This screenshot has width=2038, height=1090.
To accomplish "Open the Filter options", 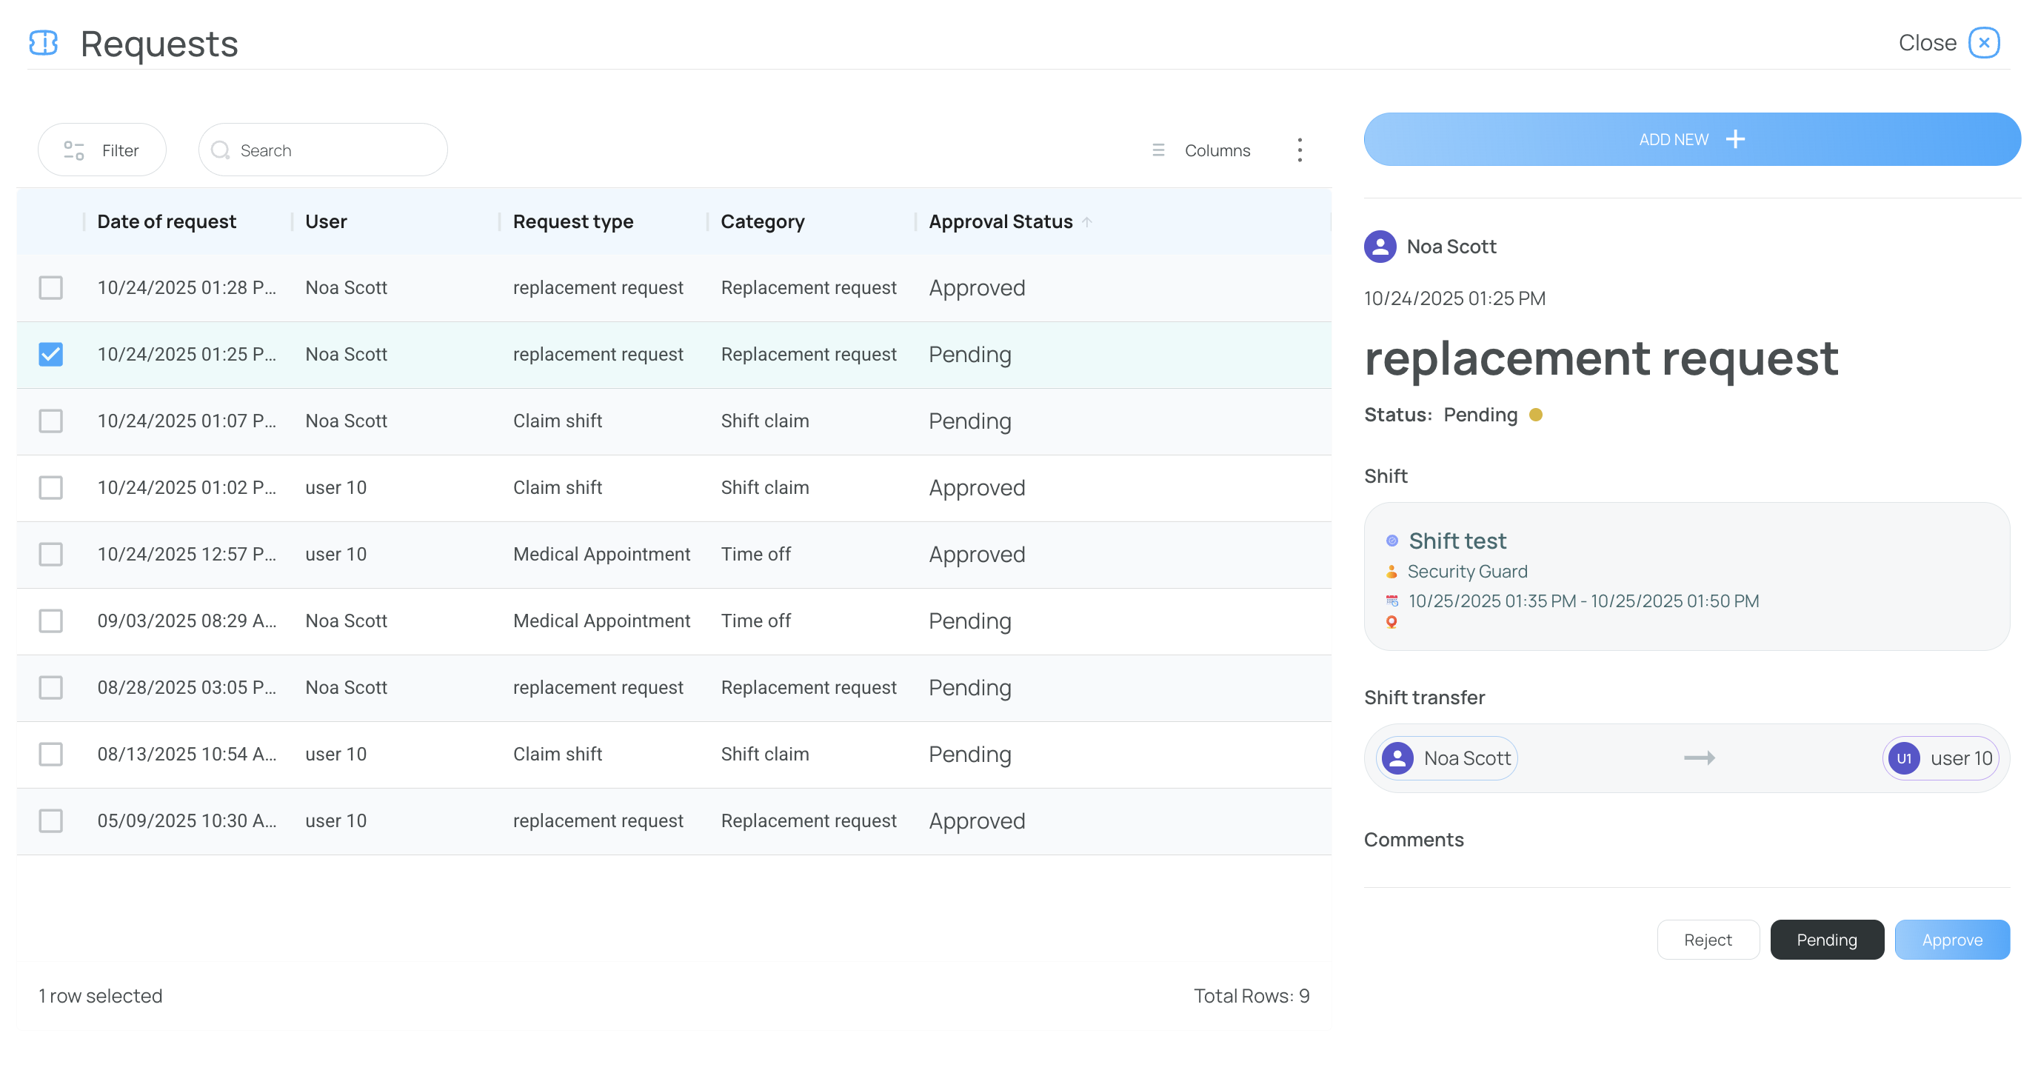I will click(102, 150).
